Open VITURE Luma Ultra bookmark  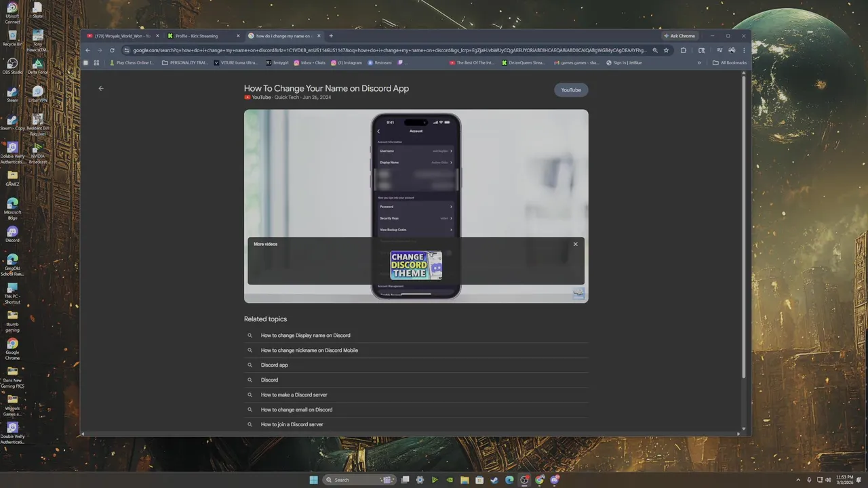pos(236,62)
